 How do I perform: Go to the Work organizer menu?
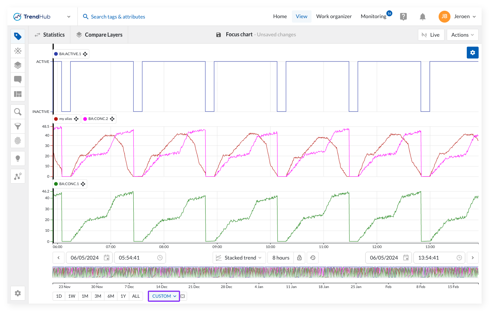[x=334, y=16]
